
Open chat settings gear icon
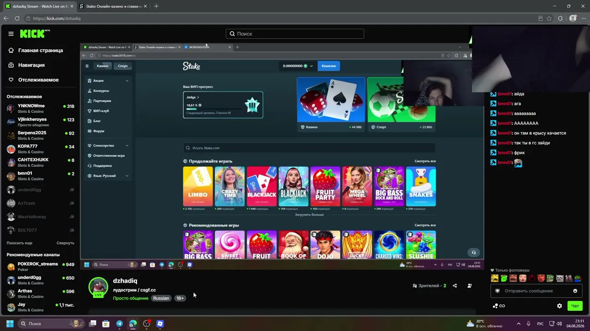[560, 306]
